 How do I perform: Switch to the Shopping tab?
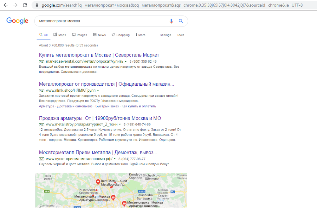[x=121, y=35]
